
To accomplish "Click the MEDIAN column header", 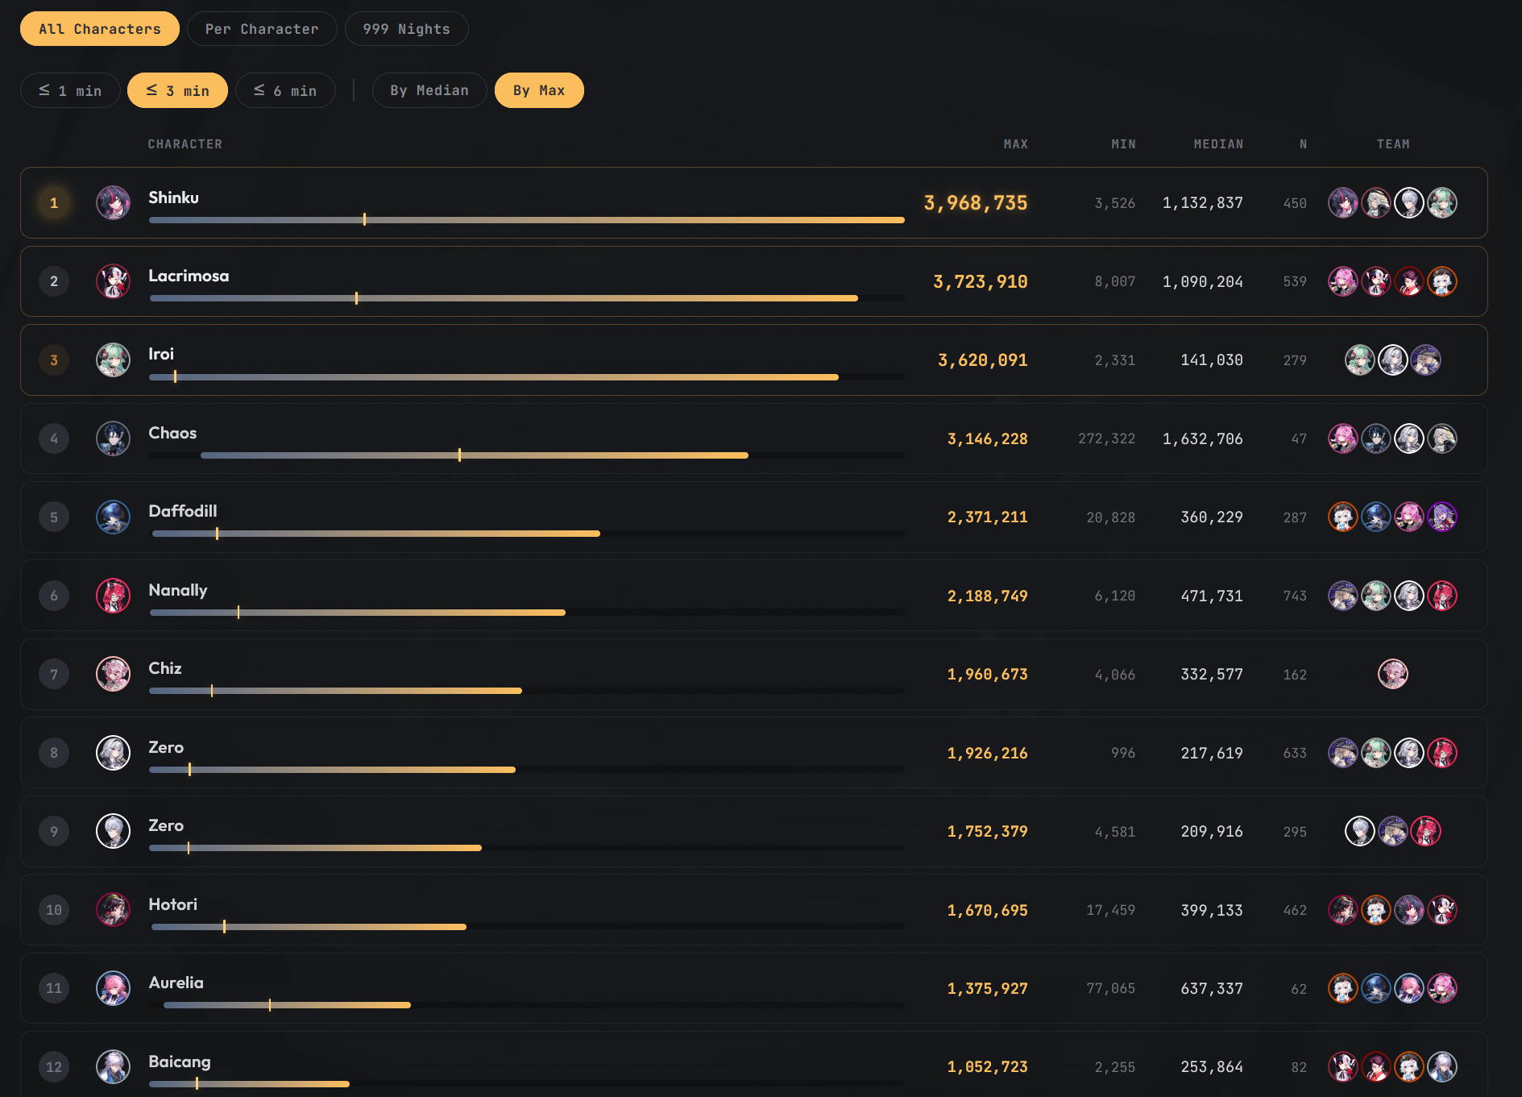I will point(1218,144).
